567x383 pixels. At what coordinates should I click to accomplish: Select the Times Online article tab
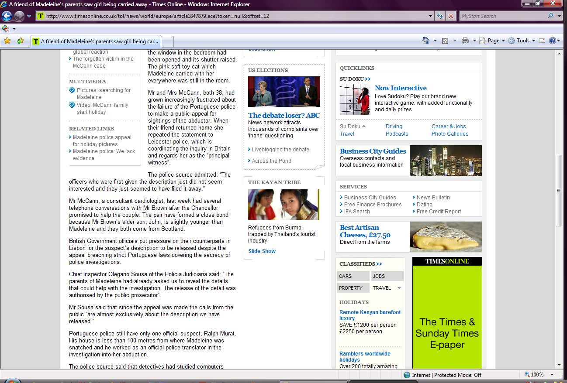pyautogui.click(x=96, y=41)
